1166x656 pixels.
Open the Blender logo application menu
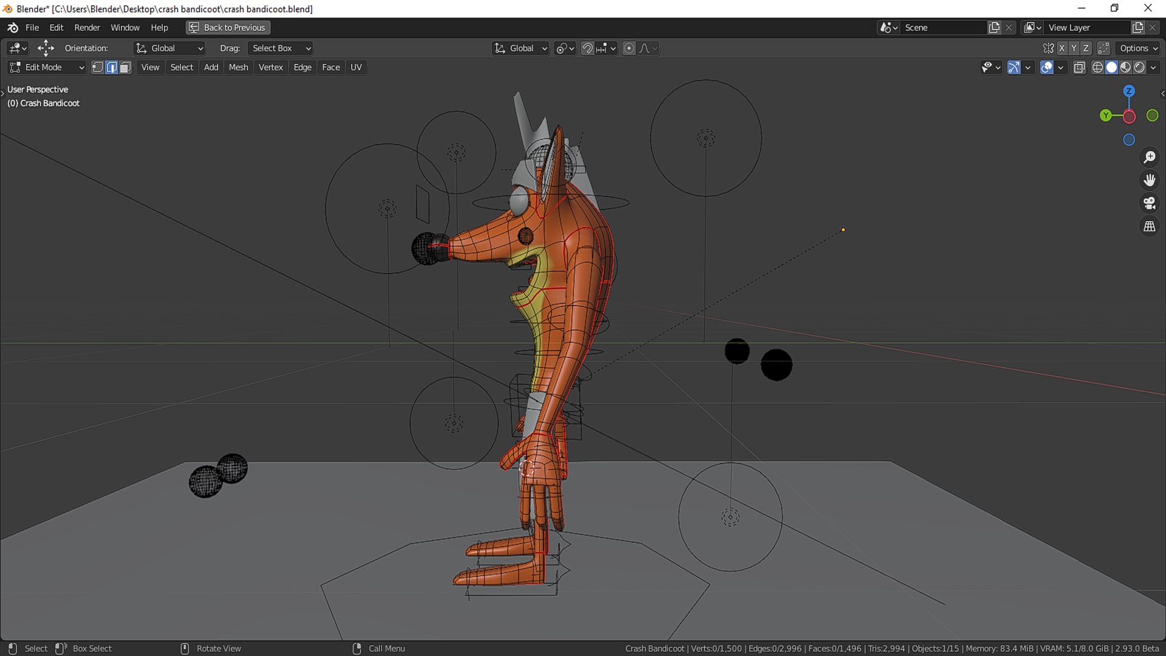click(13, 27)
